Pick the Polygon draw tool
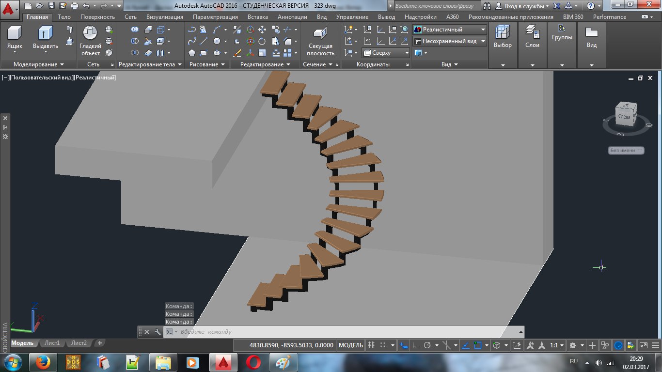 coord(192,53)
